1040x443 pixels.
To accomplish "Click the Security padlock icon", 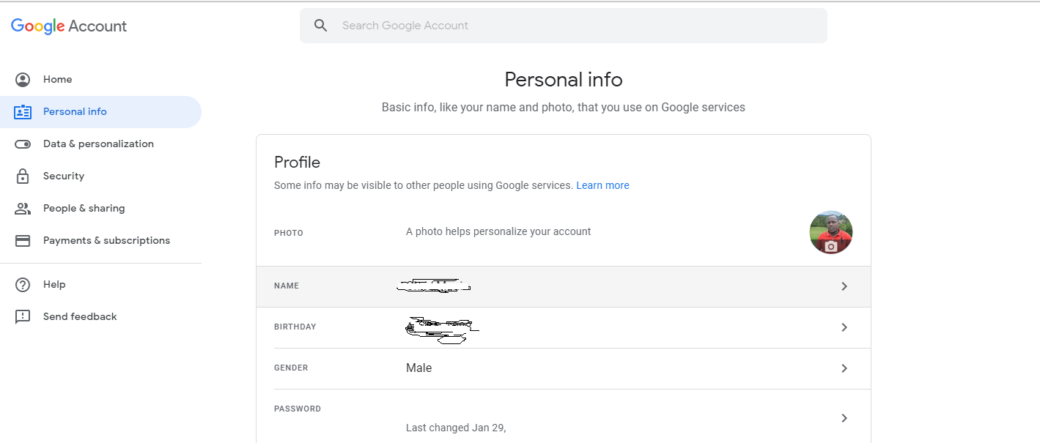I will pyautogui.click(x=23, y=176).
